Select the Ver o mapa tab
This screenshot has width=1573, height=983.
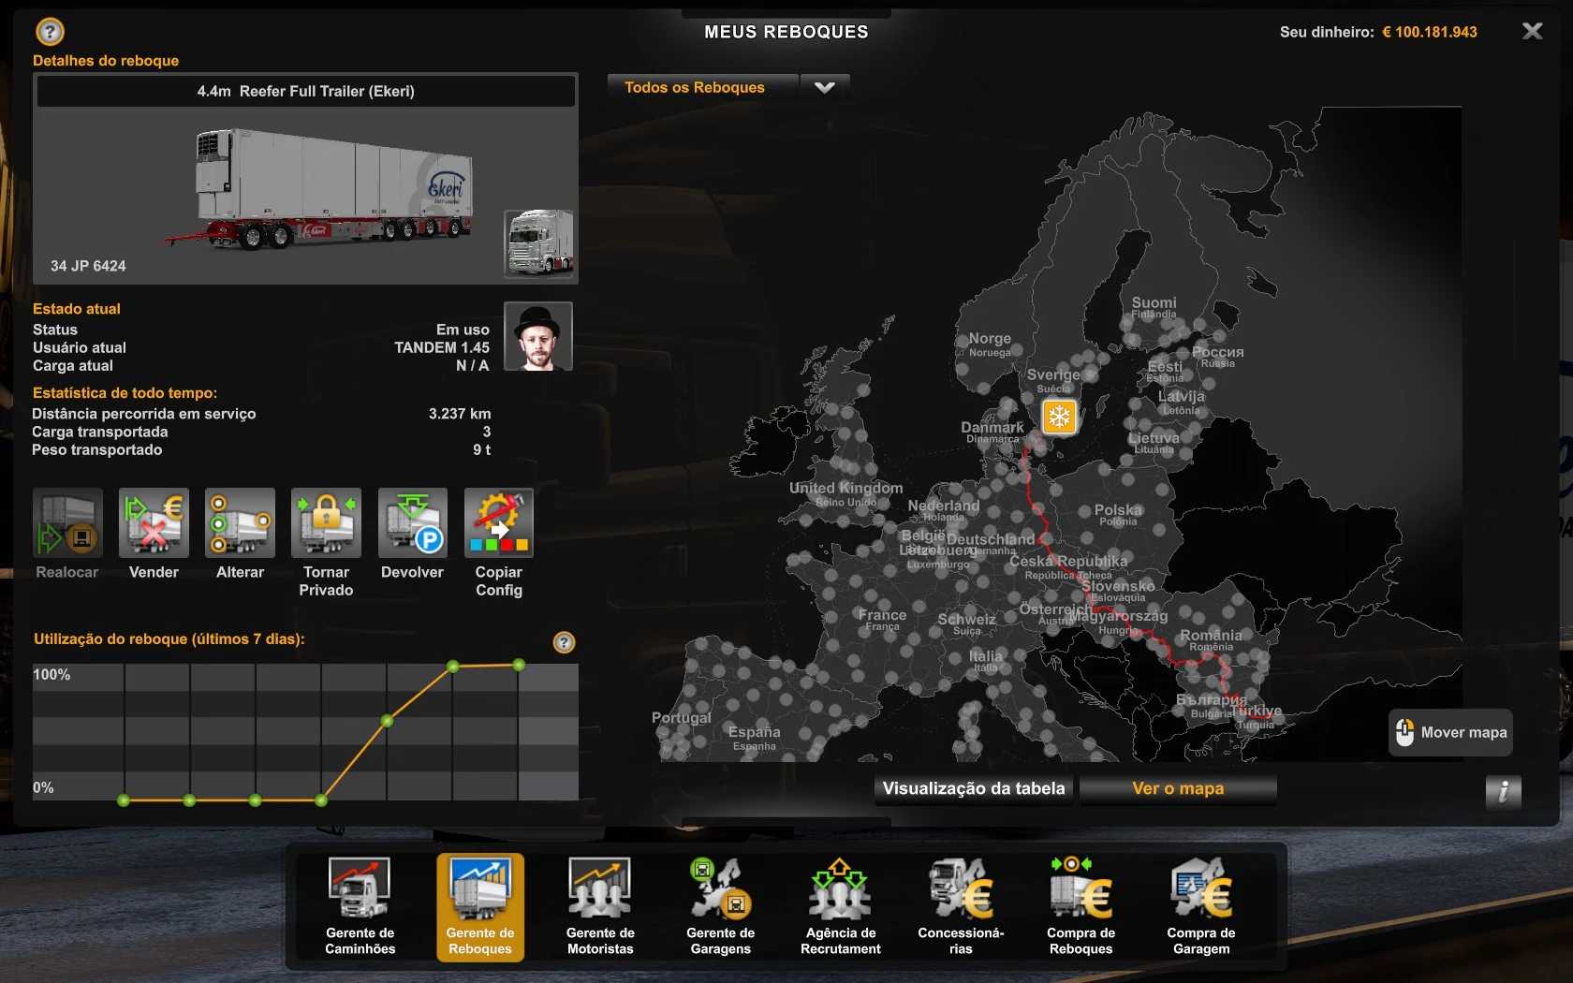(x=1178, y=788)
